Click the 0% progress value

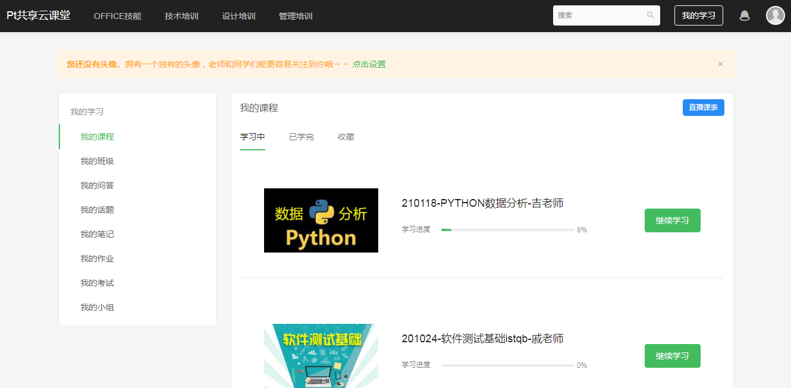point(582,365)
